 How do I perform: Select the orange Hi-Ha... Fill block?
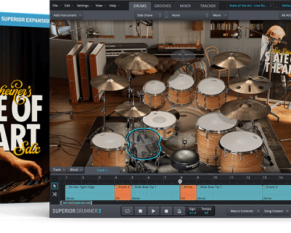coord(188,193)
